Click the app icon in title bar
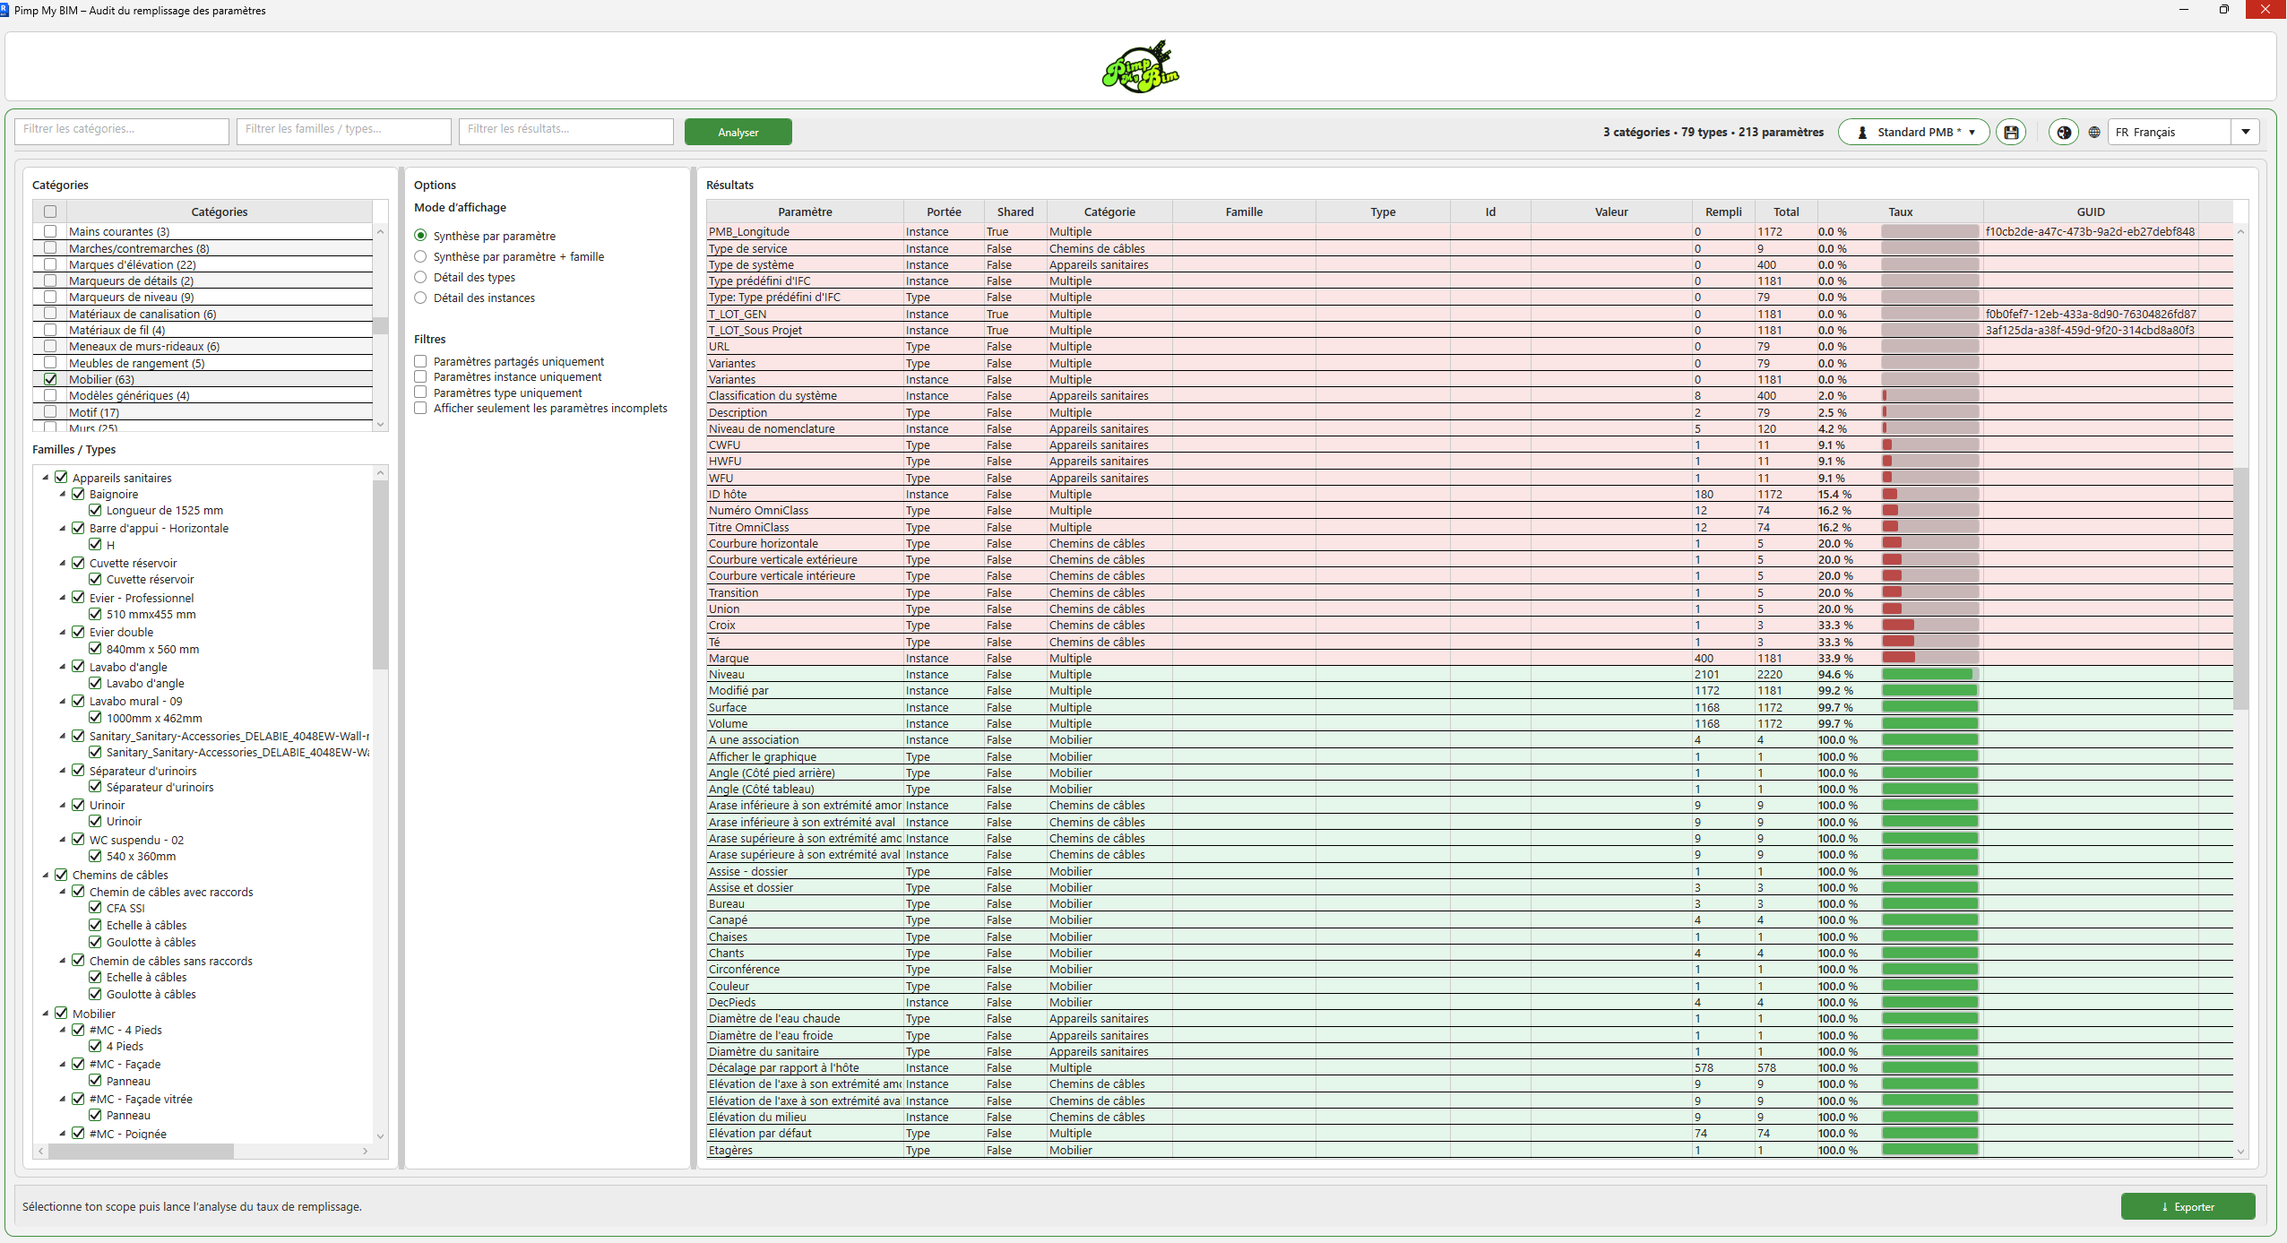The width and height of the screenshot is (2287, 1243). point(4,10)
